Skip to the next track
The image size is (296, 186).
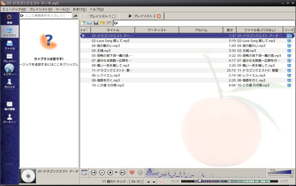123,172
